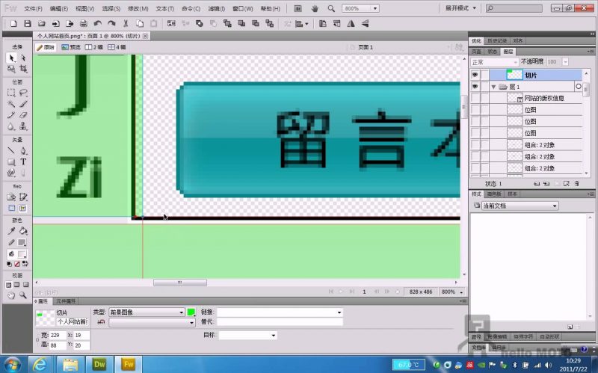Activate the Pen tool
The image size is (598, 373).
[22, 151]
